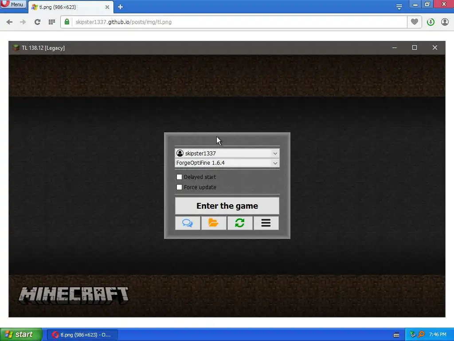Screen dimensions: 454x341
Task: Click the tl.png Opera taskbar item
Action: (82, 335)
